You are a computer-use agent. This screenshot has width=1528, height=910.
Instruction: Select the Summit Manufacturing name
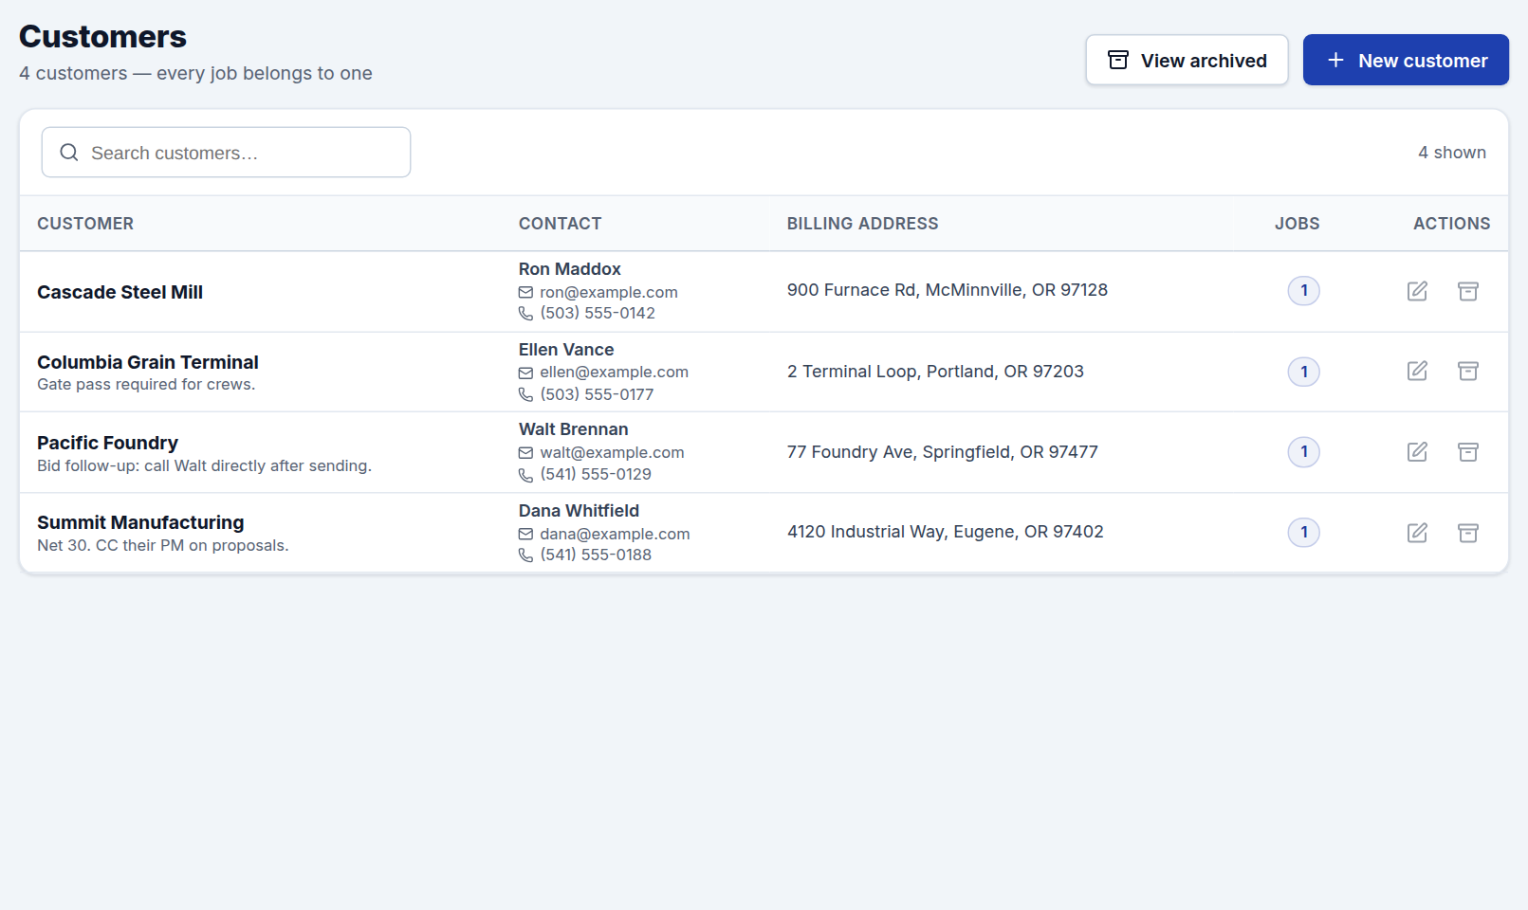pos(140,522)
